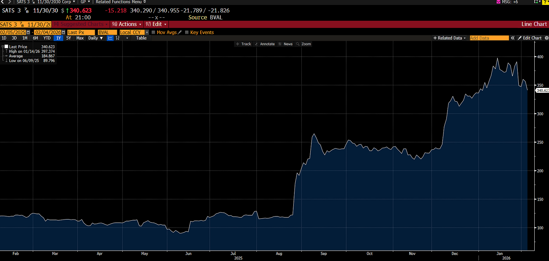Select the 1M range tab

(x=25, y=38)
